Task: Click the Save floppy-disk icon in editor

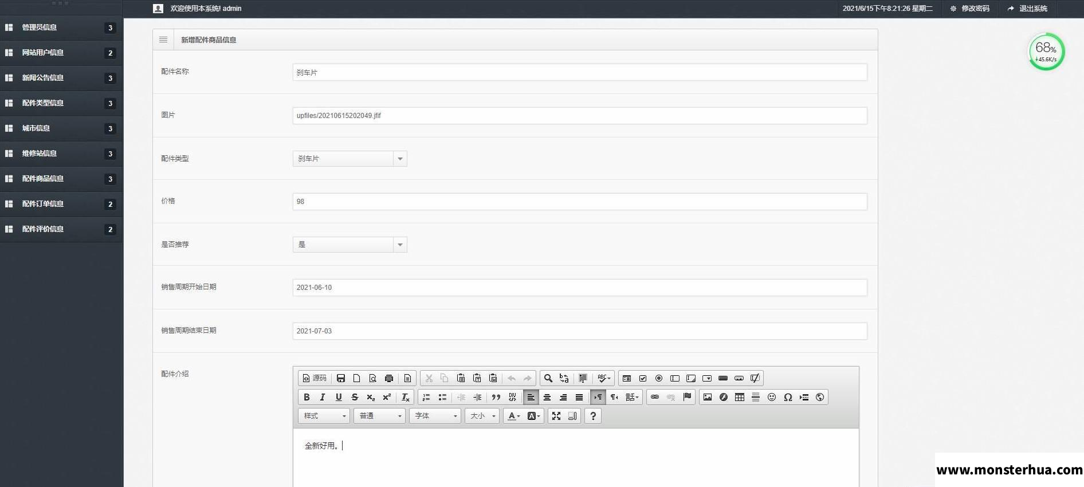Action: coord(341,378)
